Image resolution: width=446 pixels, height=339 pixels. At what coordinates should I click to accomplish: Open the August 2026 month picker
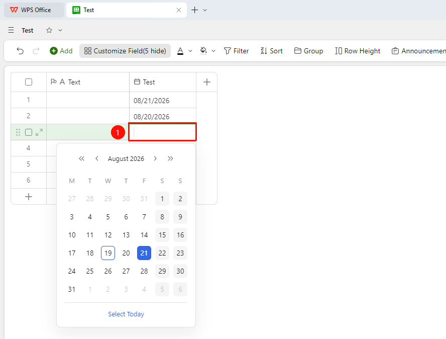(x=126, y=158)
